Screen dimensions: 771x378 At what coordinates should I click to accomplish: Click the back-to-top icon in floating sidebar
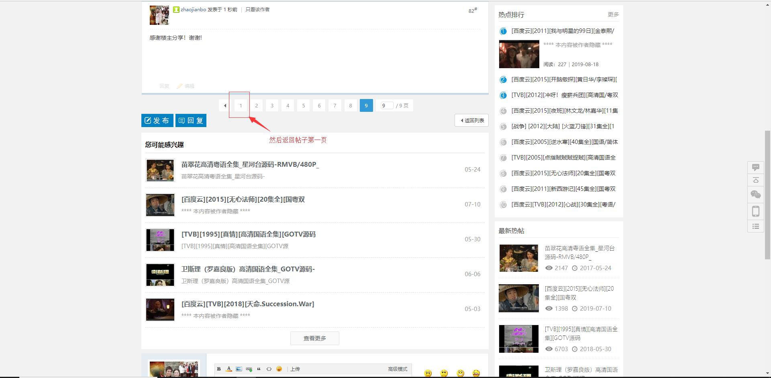pos(756,180)
